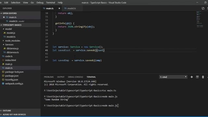
Task: Create a new terminal with plus icon
Action: click(192, 77)
